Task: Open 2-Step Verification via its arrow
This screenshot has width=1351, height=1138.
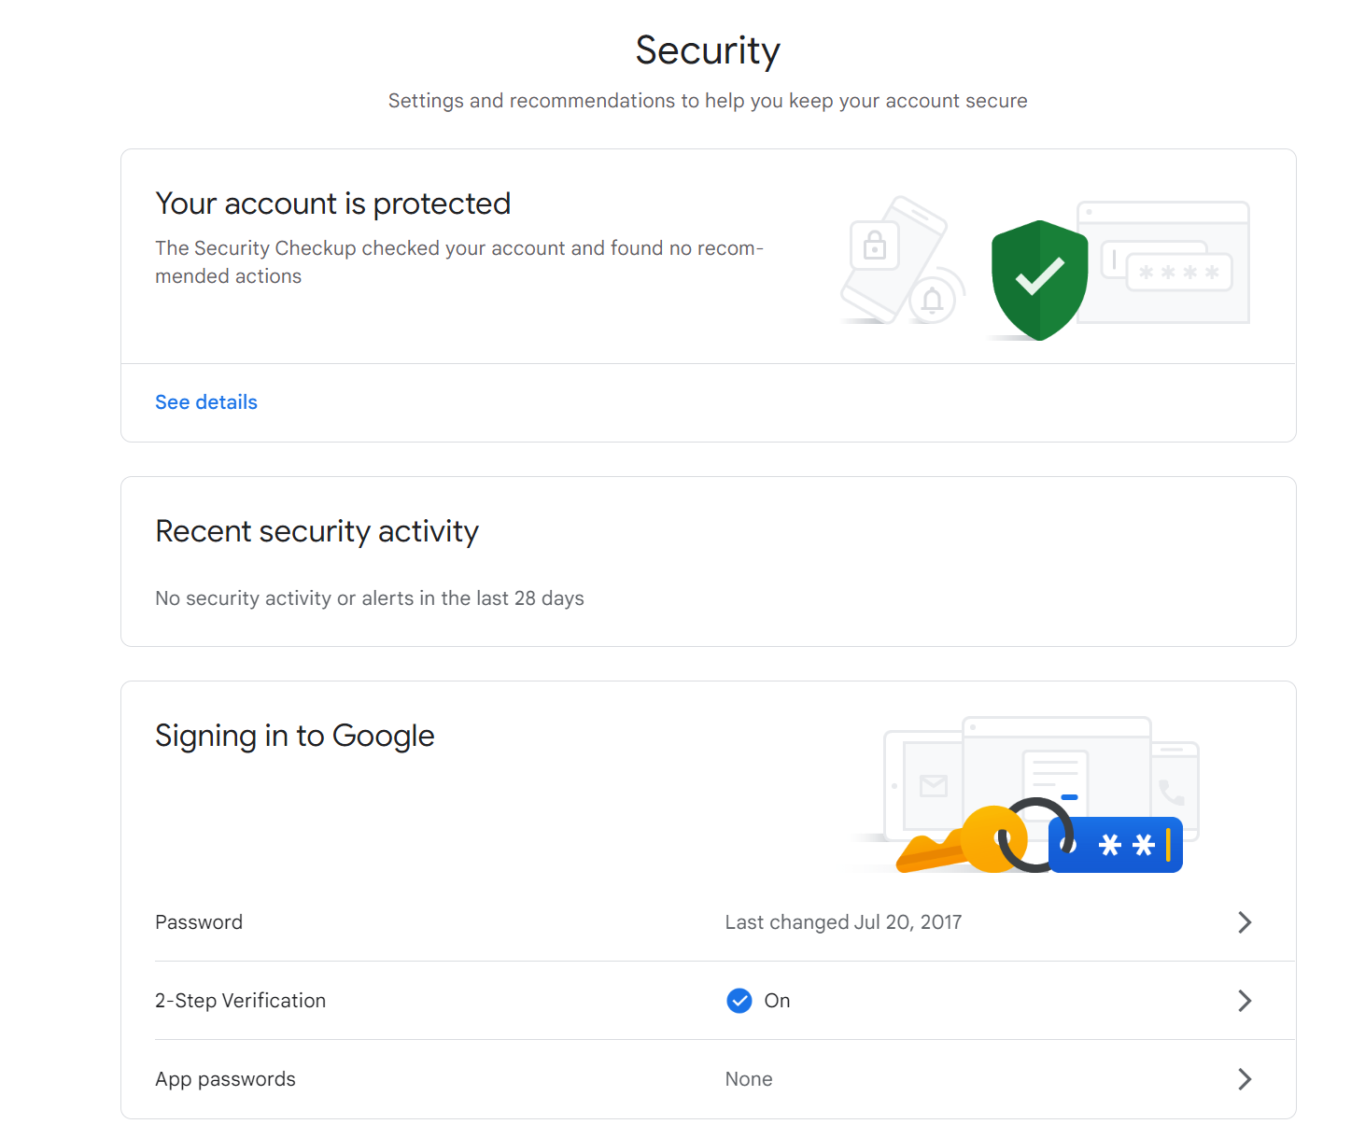Action: point(1245,1000)
